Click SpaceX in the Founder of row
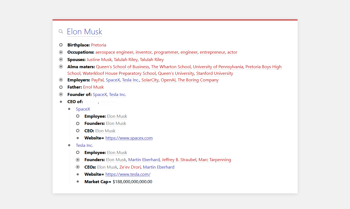Screen dimensions: 350x209 point(100,95)
